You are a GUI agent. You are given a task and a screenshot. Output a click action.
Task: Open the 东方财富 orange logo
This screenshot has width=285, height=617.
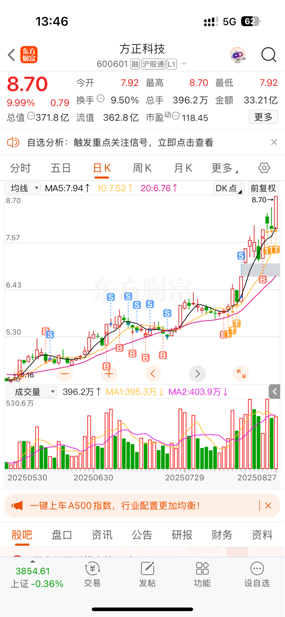pos(29,55)
